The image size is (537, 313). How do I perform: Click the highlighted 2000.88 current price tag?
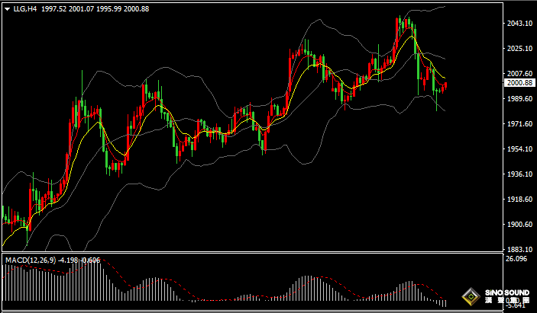pos(519,83)
